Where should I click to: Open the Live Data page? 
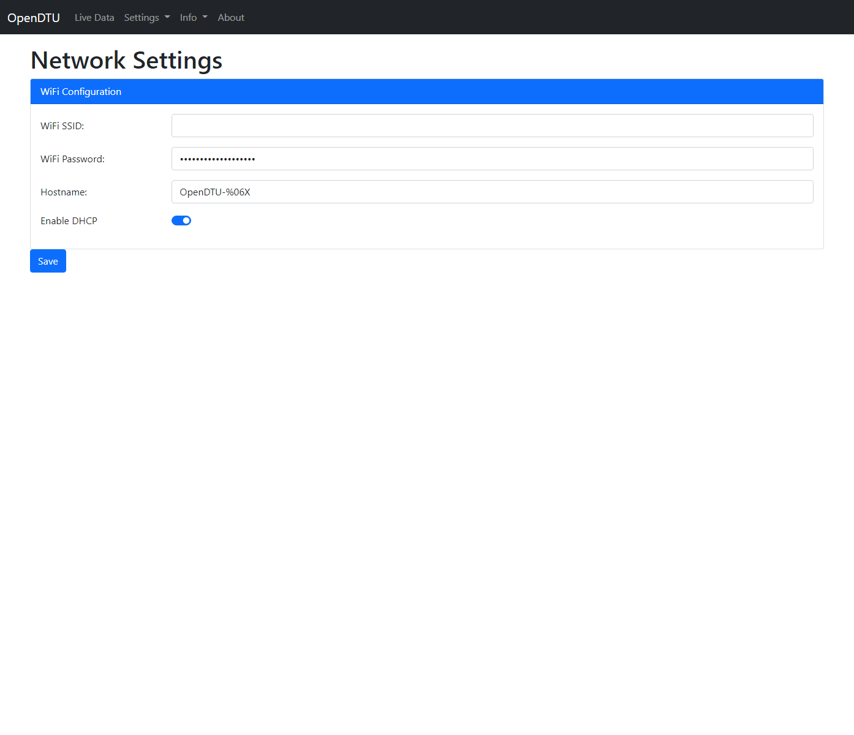[x=94, y=18]
